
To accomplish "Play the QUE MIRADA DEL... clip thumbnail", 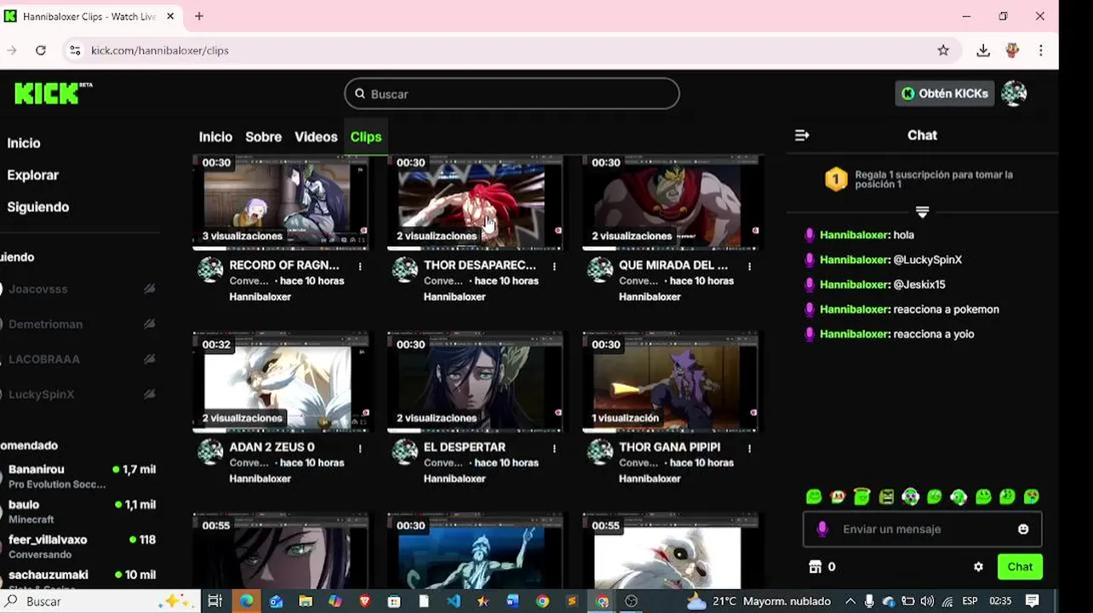I will tap(671, 203).
